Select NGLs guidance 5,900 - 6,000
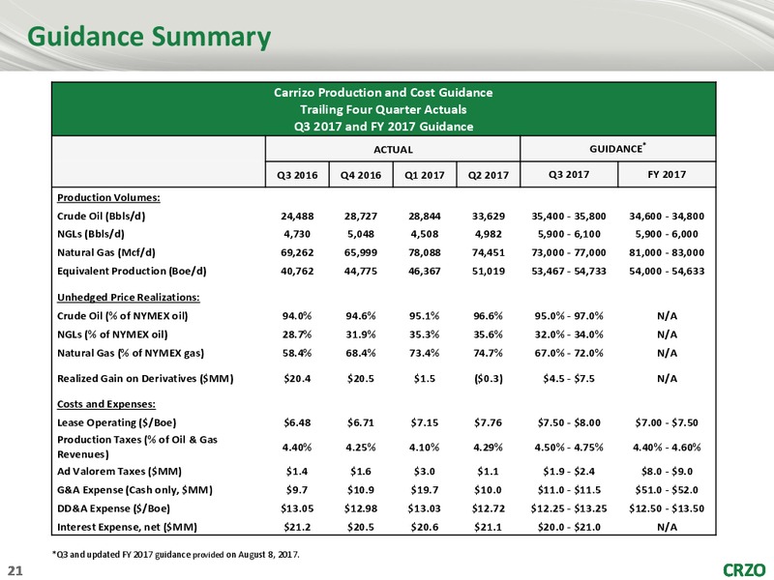 (x=667, y=234)
